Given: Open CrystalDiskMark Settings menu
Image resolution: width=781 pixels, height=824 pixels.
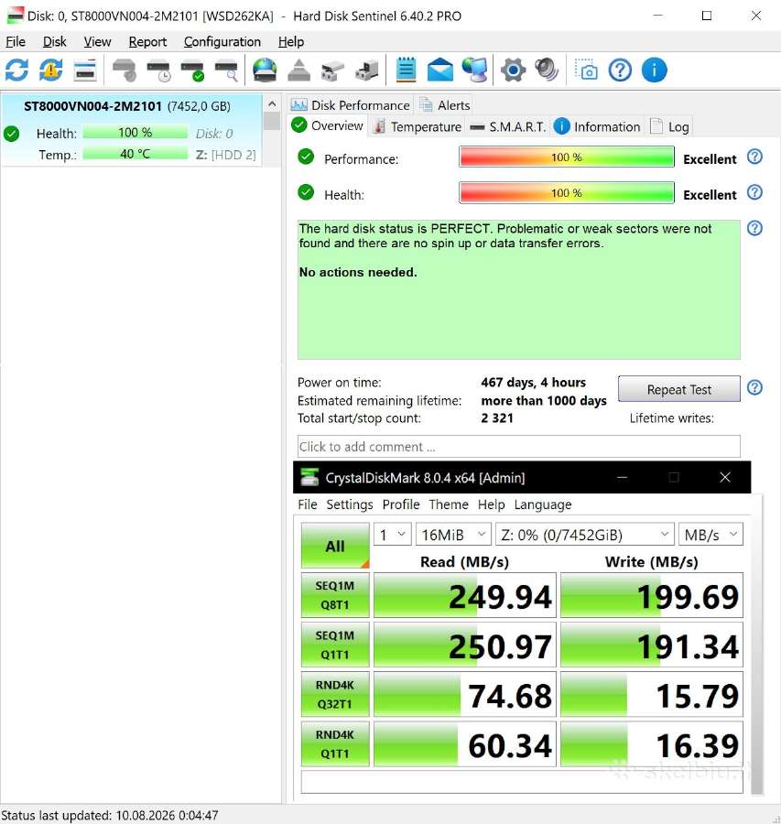Looking at the screenshot, I should tap(350, 504).
